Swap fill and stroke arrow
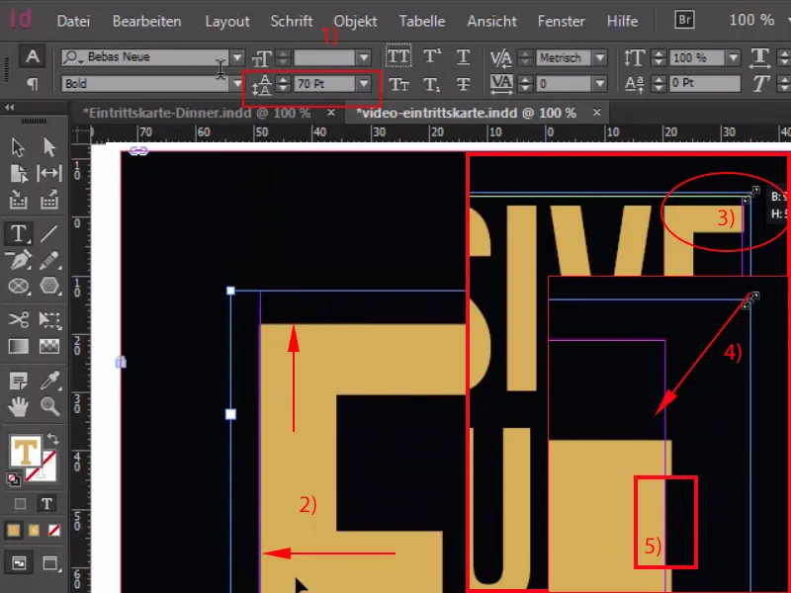 (x=53, y=439)
